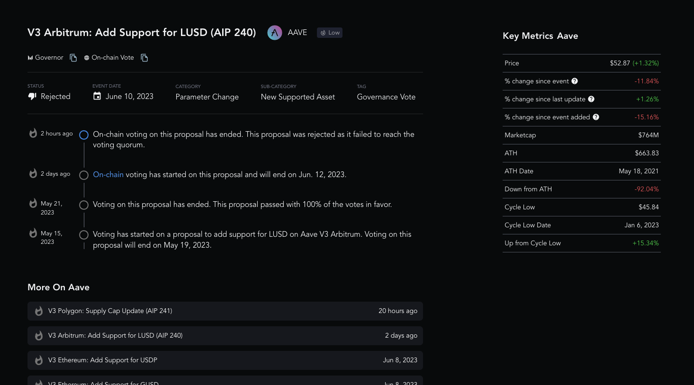Screen dimensions: 694x385
Task: Select timeline marker for May 15 update
Action: pos(84,235)
